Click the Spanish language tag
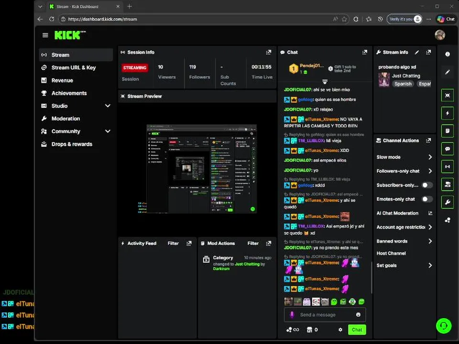Image resolution: width=459 pixels, height=344 pixels. point(403,84)
